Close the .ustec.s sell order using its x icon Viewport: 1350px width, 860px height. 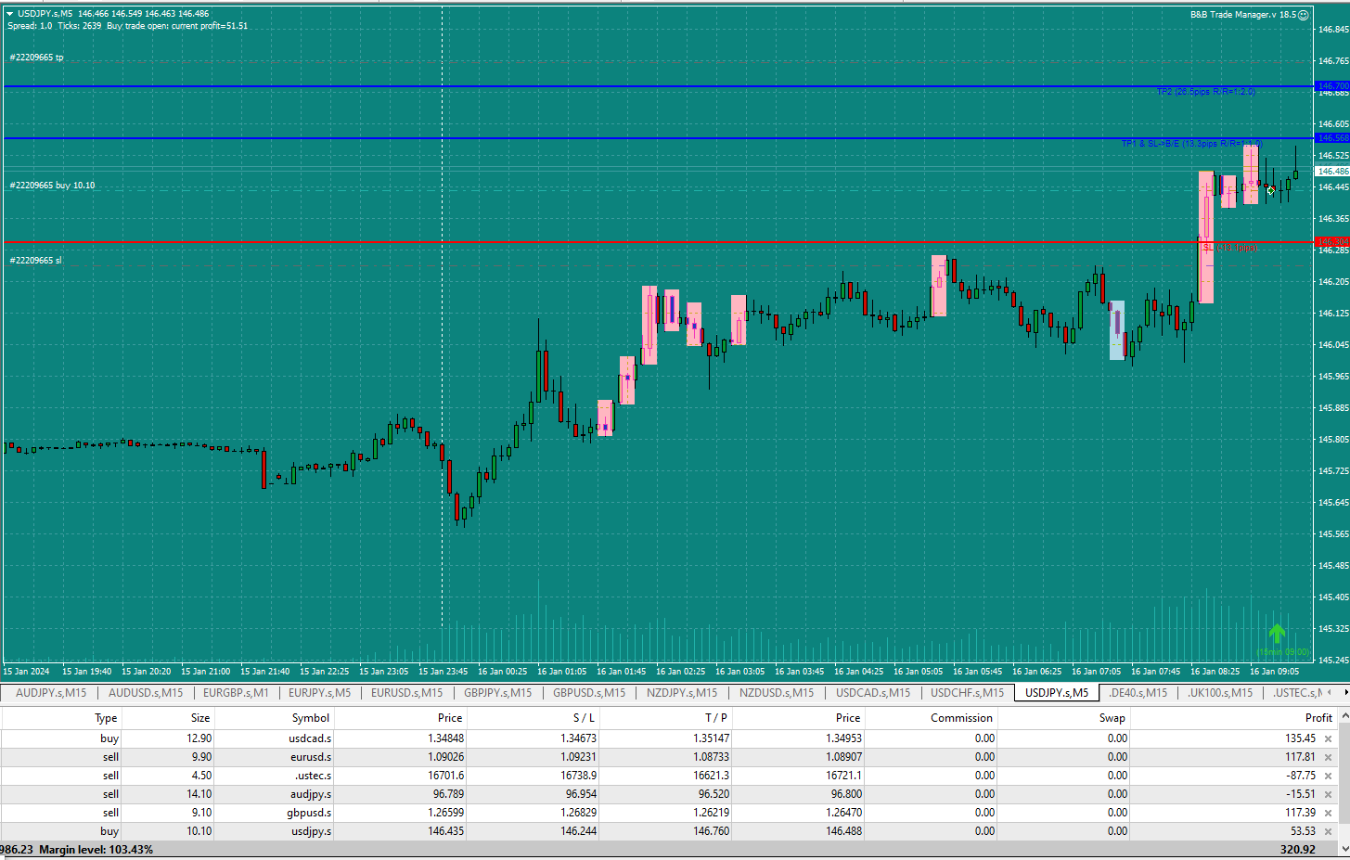coord(1328,777)
